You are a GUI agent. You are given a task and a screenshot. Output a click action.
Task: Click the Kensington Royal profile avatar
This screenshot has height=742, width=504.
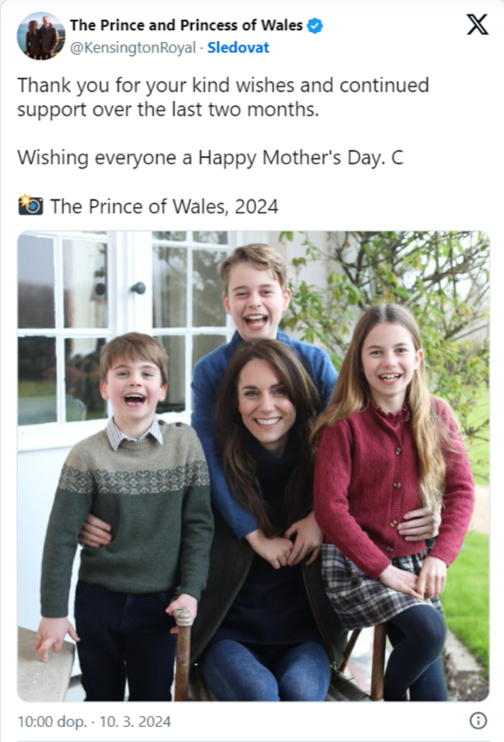41,36
